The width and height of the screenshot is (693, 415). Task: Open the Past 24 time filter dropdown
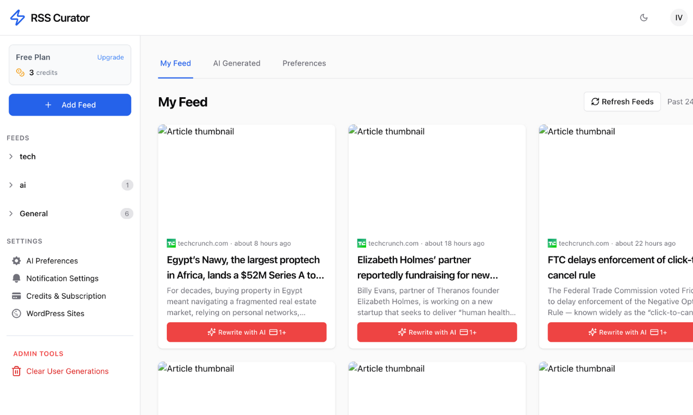(x=680, y=102)
